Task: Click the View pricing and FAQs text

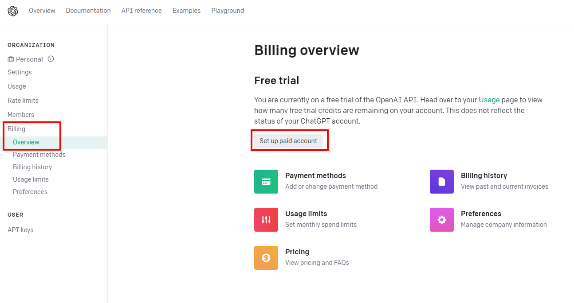Action: click(x=317, y=263)
